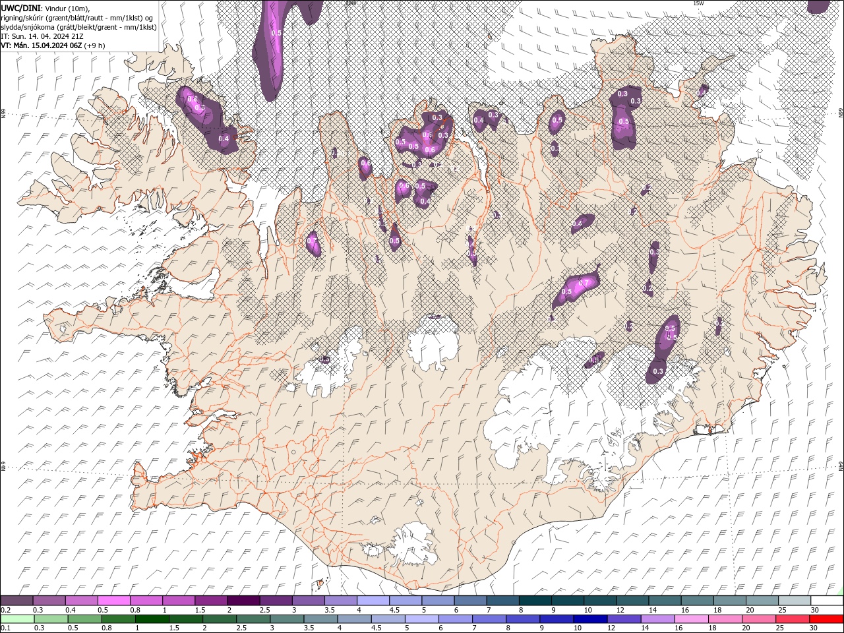Pick the white 30 swatch in the upper legend

point(827,601)
